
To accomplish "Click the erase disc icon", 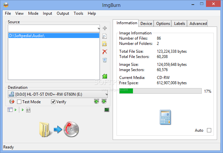I will (x=12, y=102).
